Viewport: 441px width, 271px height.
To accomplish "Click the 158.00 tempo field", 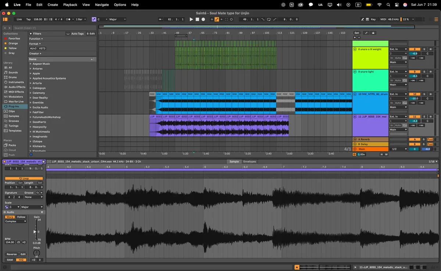I will tap(38, 19).
